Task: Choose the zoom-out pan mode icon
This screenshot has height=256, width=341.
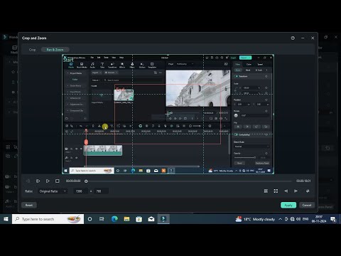Action: [x=276, y=191]
